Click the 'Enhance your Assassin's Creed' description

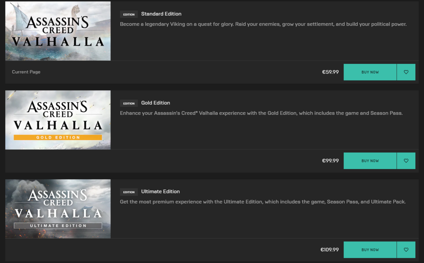261,113
